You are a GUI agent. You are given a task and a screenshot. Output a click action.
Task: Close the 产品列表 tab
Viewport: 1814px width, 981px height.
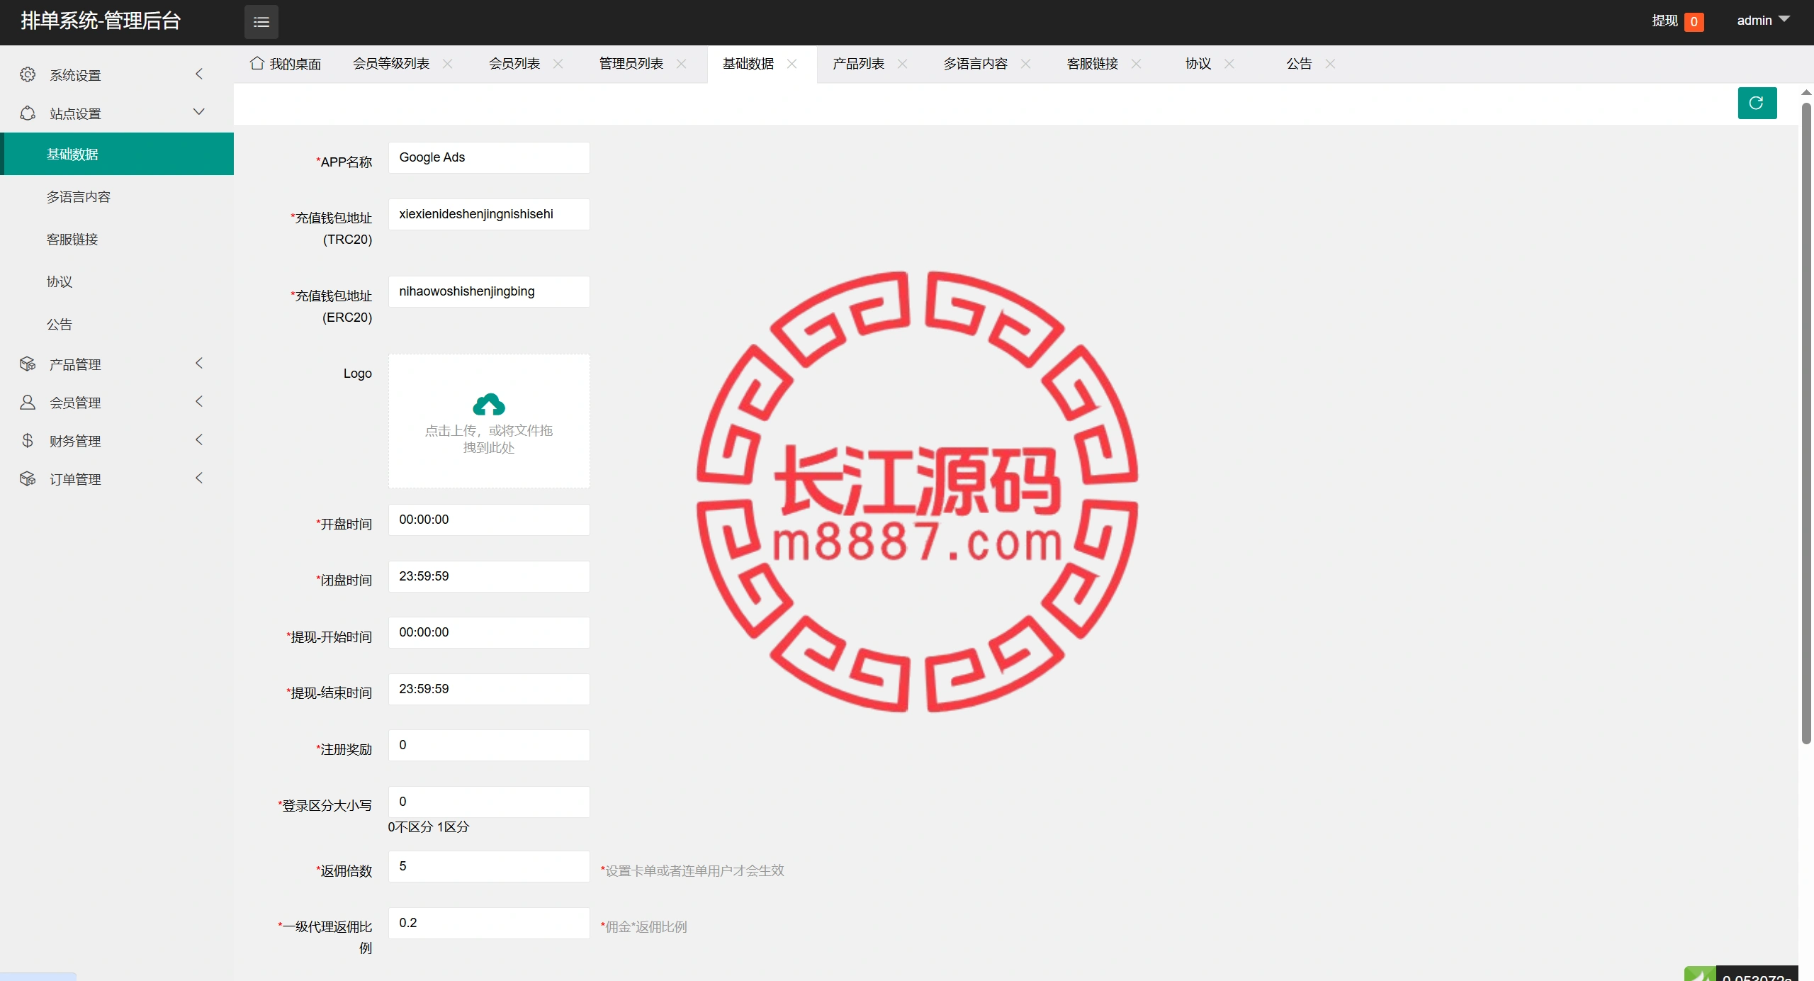pos(903,64)
